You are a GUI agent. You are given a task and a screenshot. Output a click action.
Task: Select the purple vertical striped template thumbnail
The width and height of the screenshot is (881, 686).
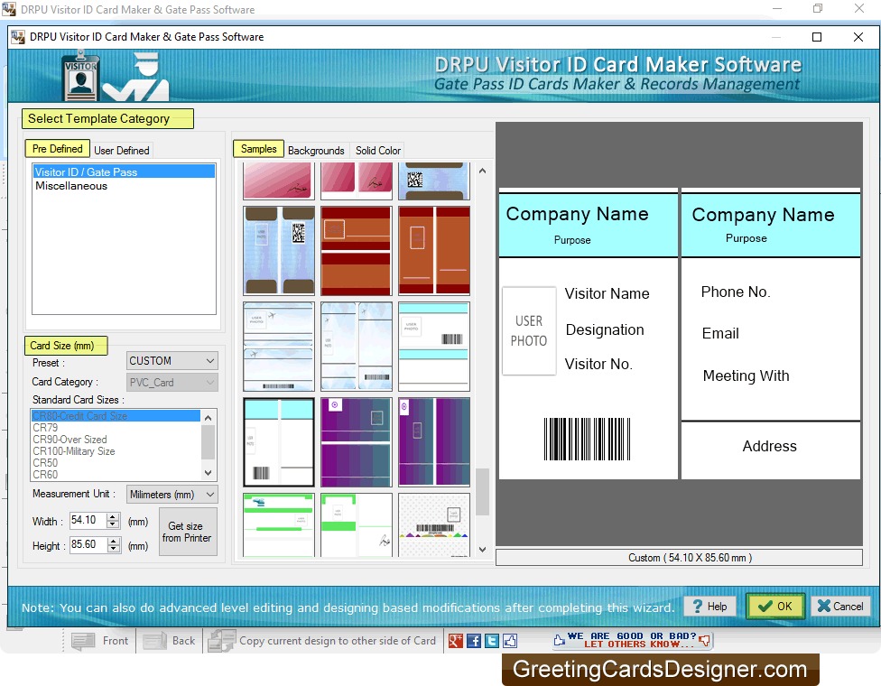click(434, 442)
